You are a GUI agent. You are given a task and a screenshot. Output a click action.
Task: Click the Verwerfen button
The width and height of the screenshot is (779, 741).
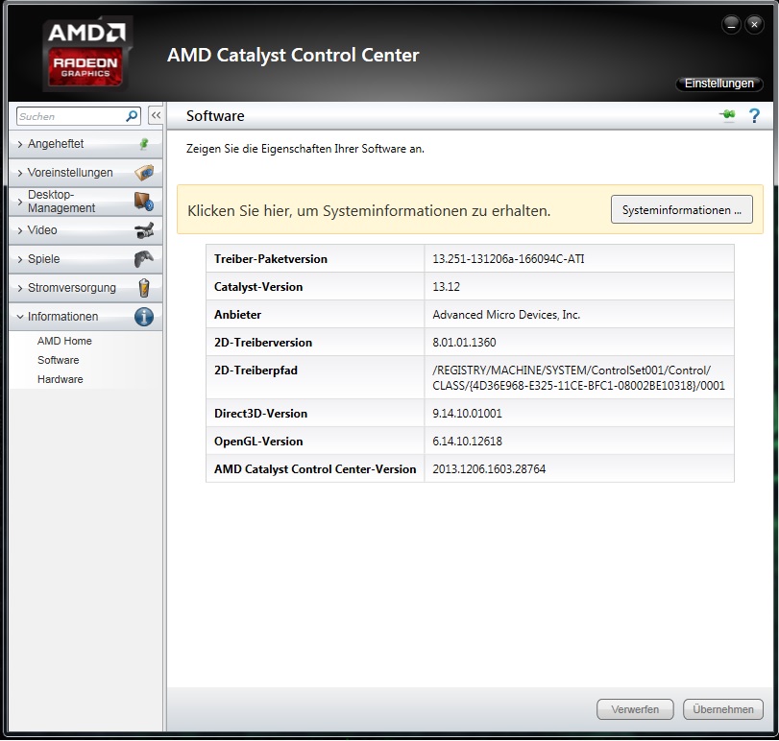[635, 709]
